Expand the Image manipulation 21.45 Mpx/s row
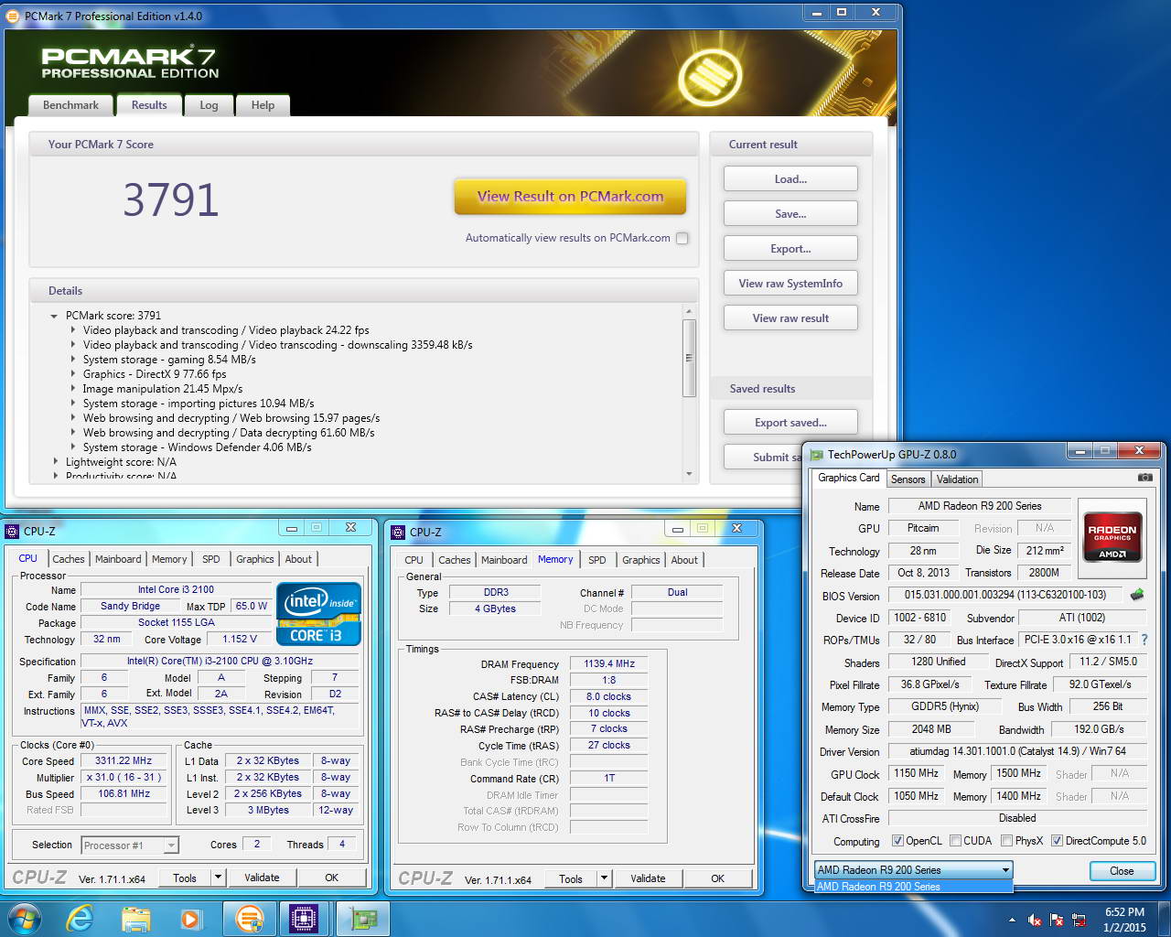 pos(73,389)
